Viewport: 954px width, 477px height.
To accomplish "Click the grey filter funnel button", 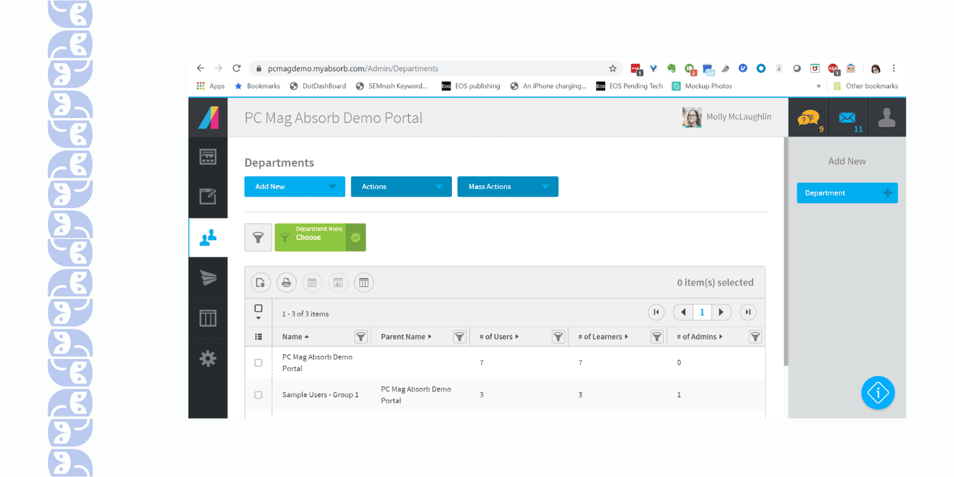I will point(258,237).
